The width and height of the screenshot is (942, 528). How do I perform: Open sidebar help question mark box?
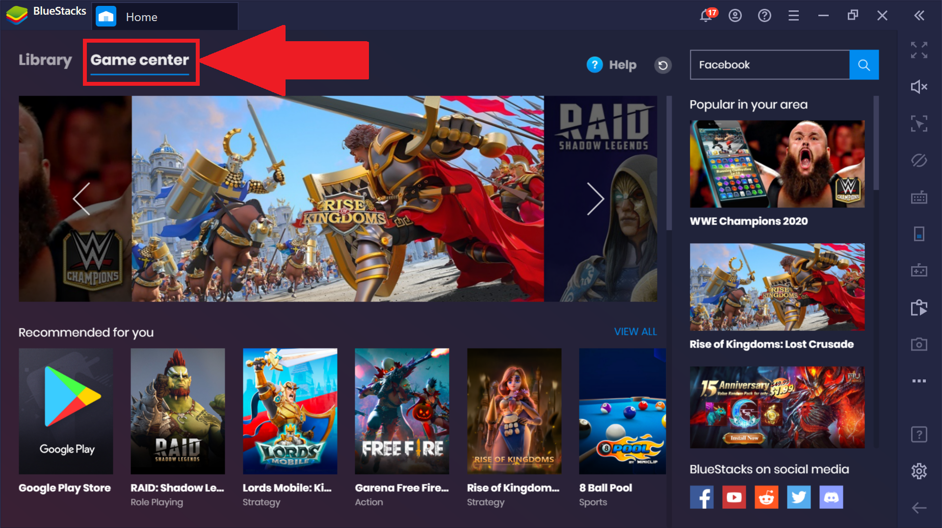pos(919,434)
